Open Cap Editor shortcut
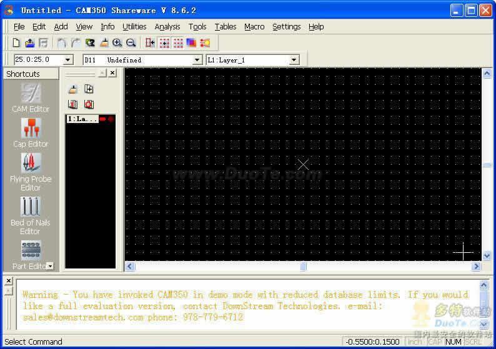The image size is (496, 349). tap(31, 133)
